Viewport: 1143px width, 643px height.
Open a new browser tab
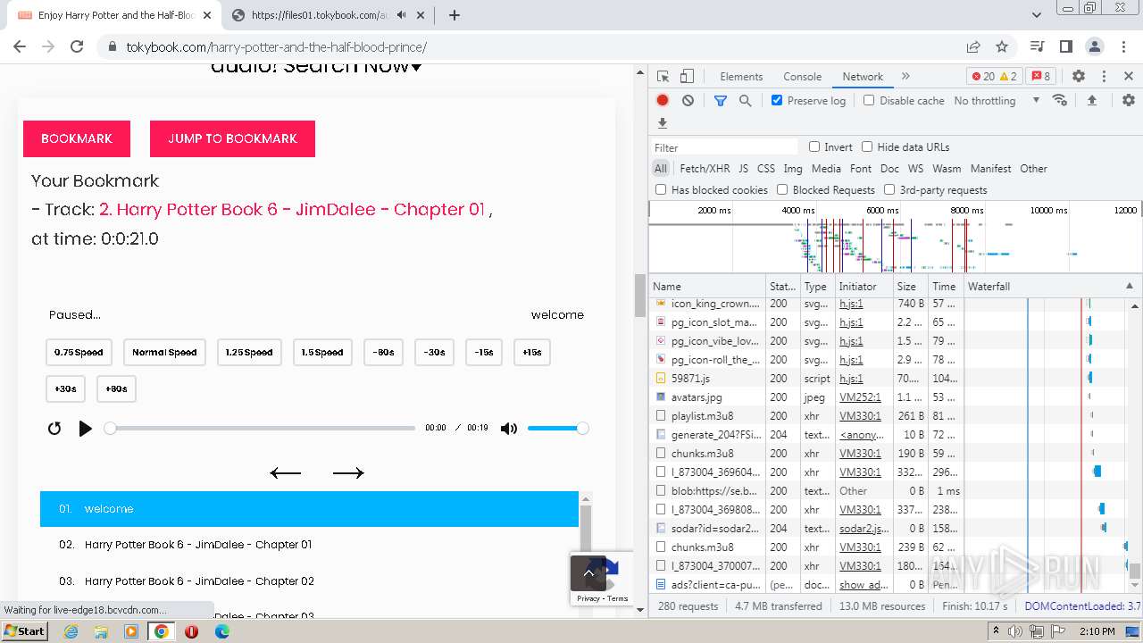coord(455,15)
